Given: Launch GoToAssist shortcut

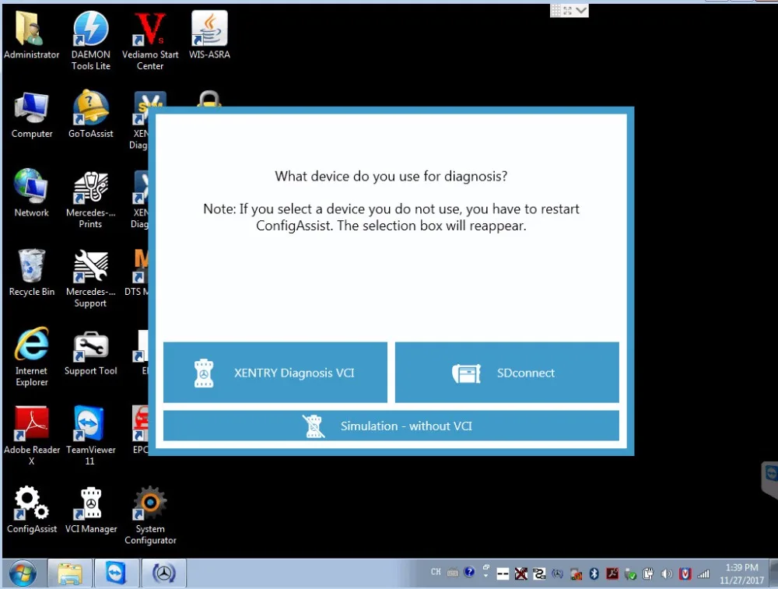Looking at the screenshot, I should (x=90, y=115).
